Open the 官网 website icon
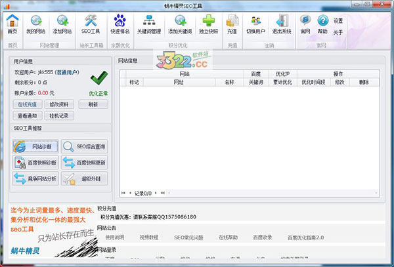The height and width of the screenshot is (267, 394). pyautogui.click(x=305, y=24)
